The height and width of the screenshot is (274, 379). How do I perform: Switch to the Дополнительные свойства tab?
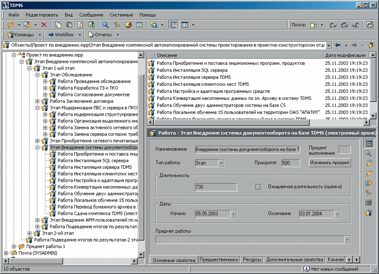[295, 260]
